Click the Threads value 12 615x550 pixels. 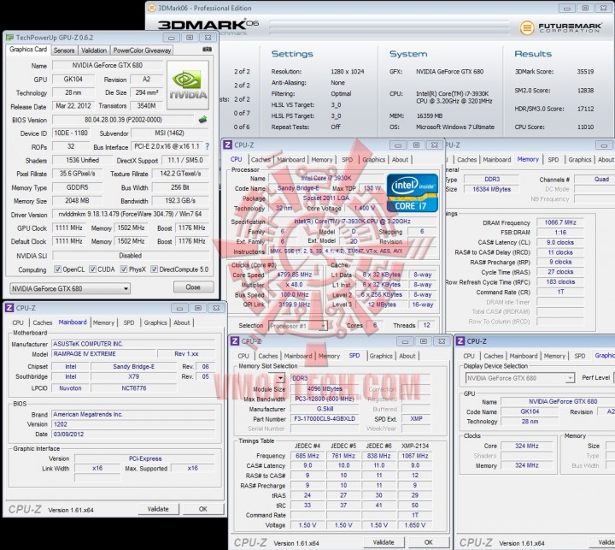(x=427, y=325)
